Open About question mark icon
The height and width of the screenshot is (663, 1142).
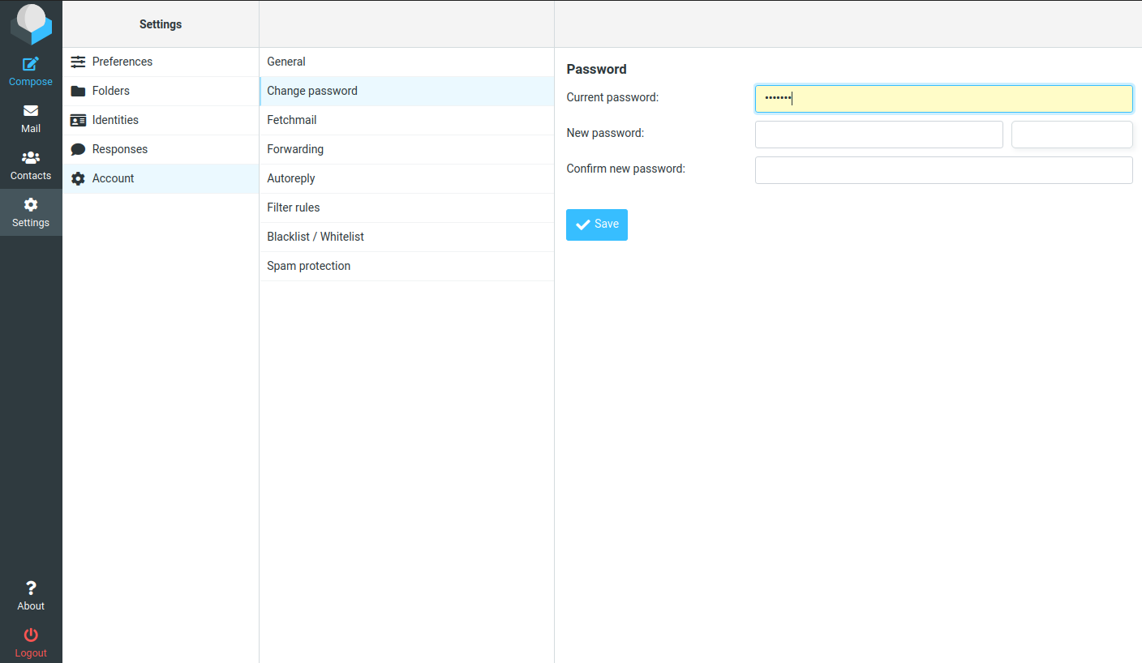tap(31, 588)
